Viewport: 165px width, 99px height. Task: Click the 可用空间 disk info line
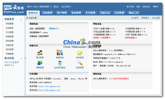107,58
